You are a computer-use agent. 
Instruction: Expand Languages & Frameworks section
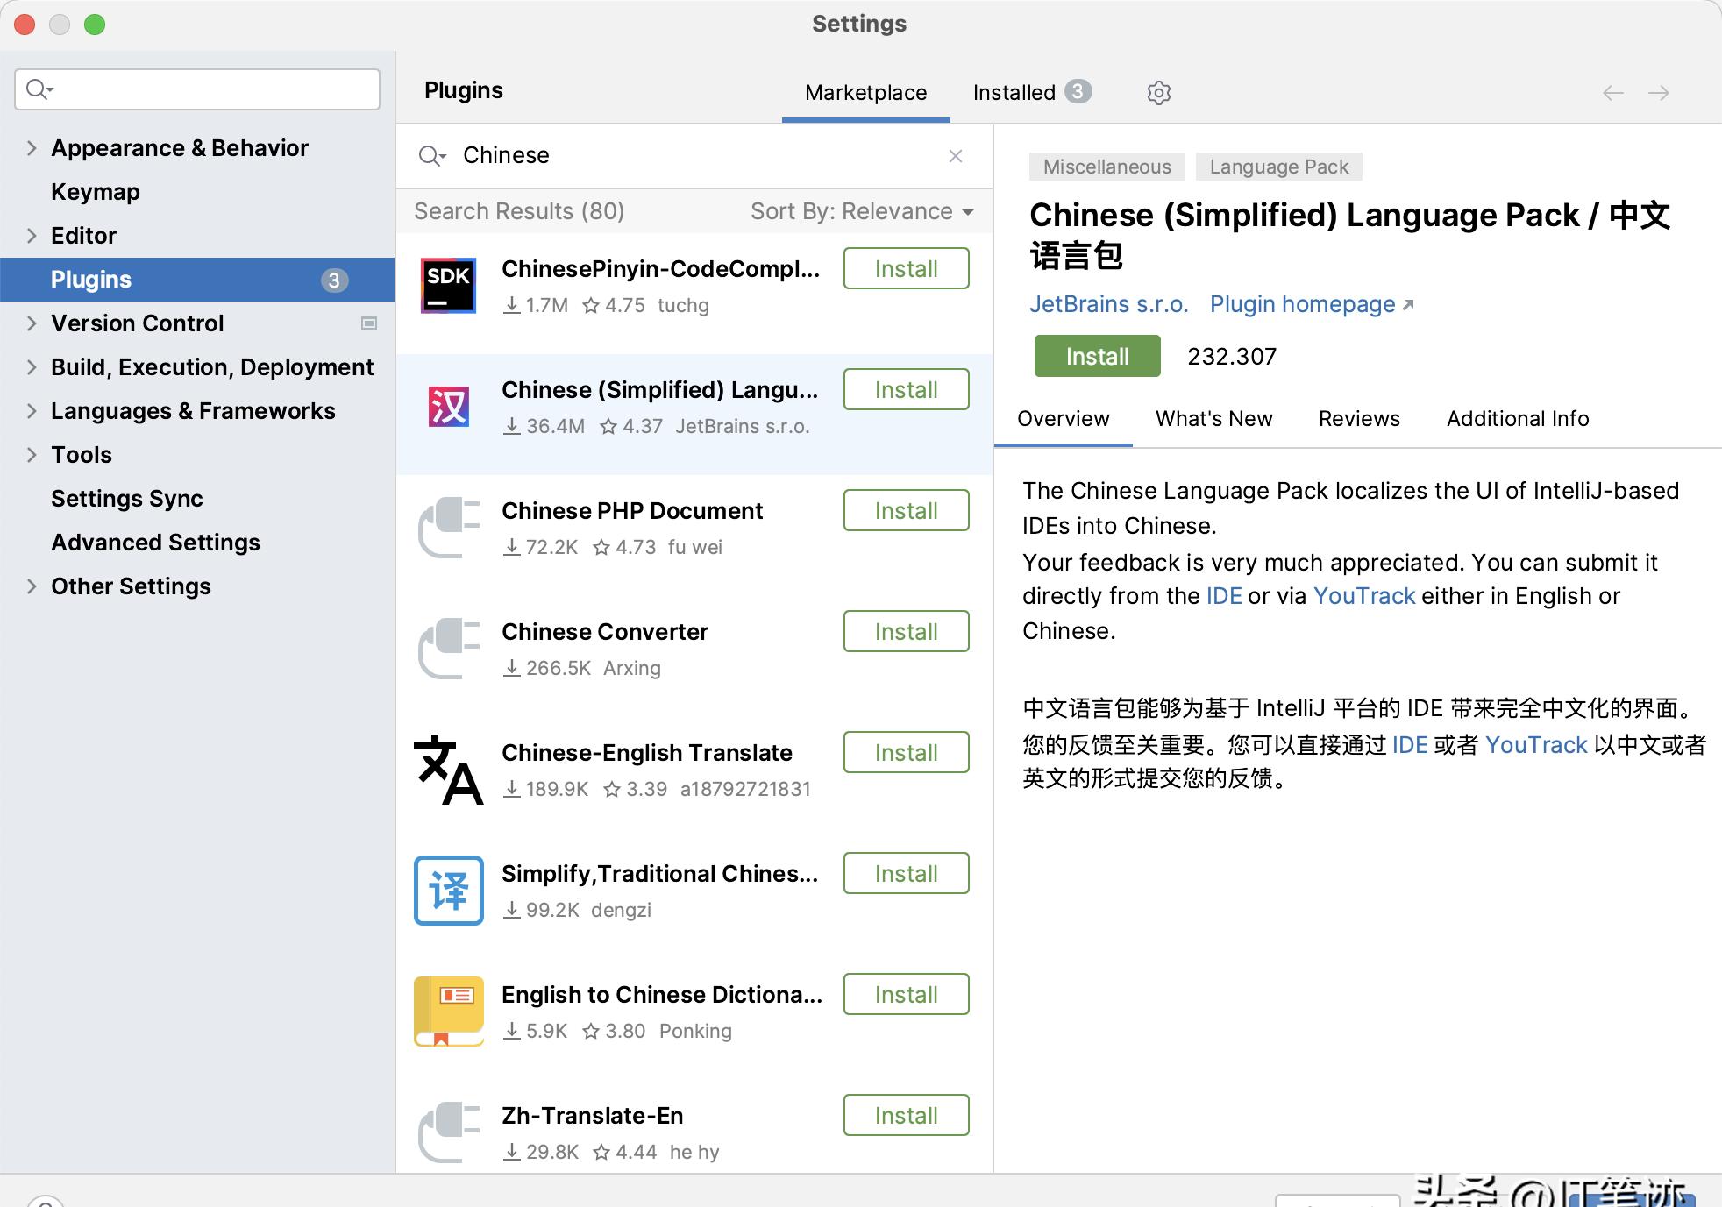32,411
